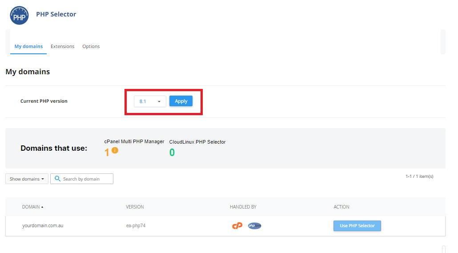Click the ea-php74 version cell

(x=136, y=225)
